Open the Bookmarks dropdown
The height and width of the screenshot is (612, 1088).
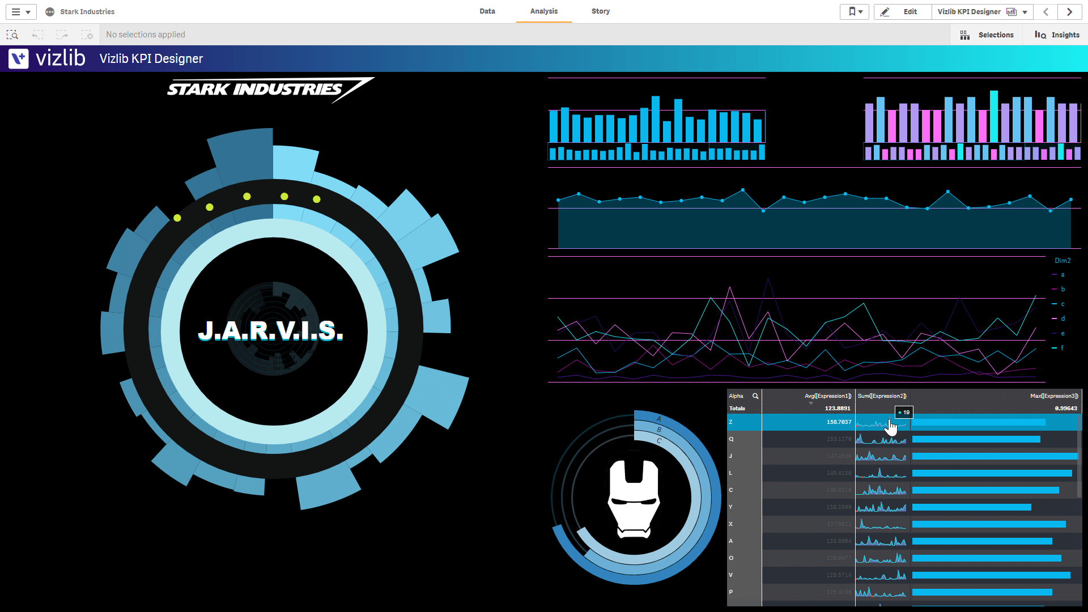855,12
